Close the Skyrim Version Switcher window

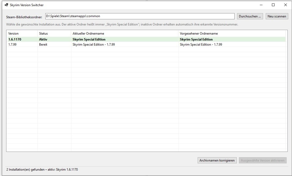click(x=286, y=5)
